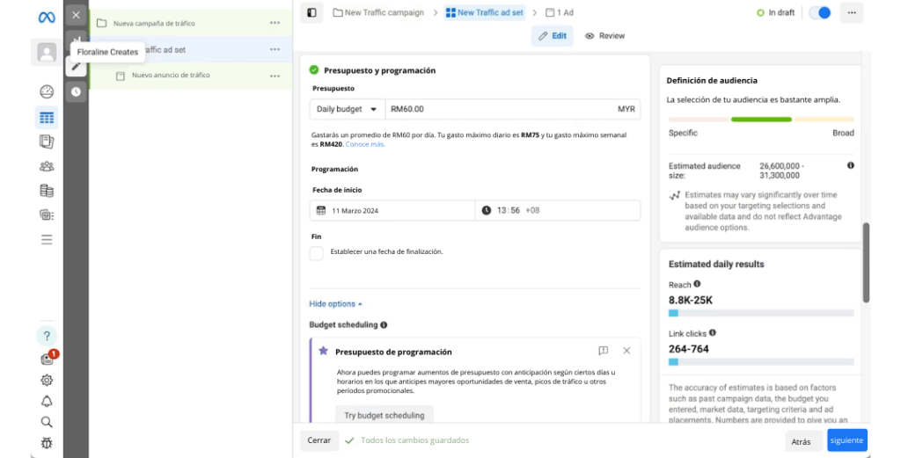Switch to the Review tab
This screenshot has width=901, height=458.
click(604, 36)
